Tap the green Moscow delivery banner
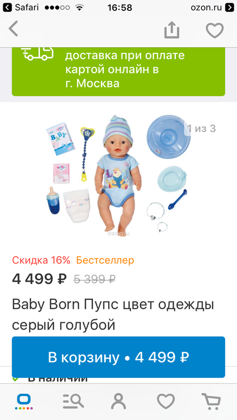The image size is (237, 420). tap(118, 72)
